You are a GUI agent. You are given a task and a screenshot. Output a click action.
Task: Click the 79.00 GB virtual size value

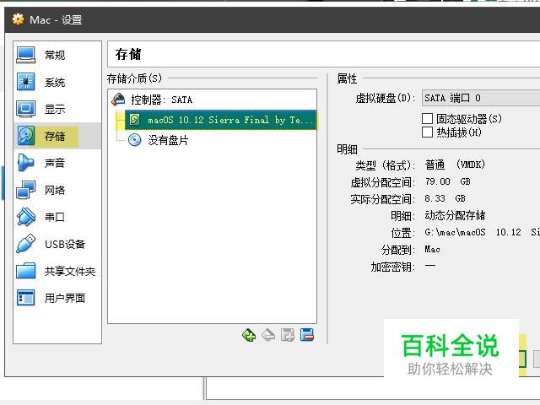coord(448,181)
